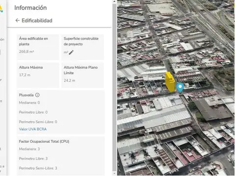Select the Factor Ocupacional 'Medianera: 3' line
The width and height of the screenshot is (235, 176).
(29, 149)
